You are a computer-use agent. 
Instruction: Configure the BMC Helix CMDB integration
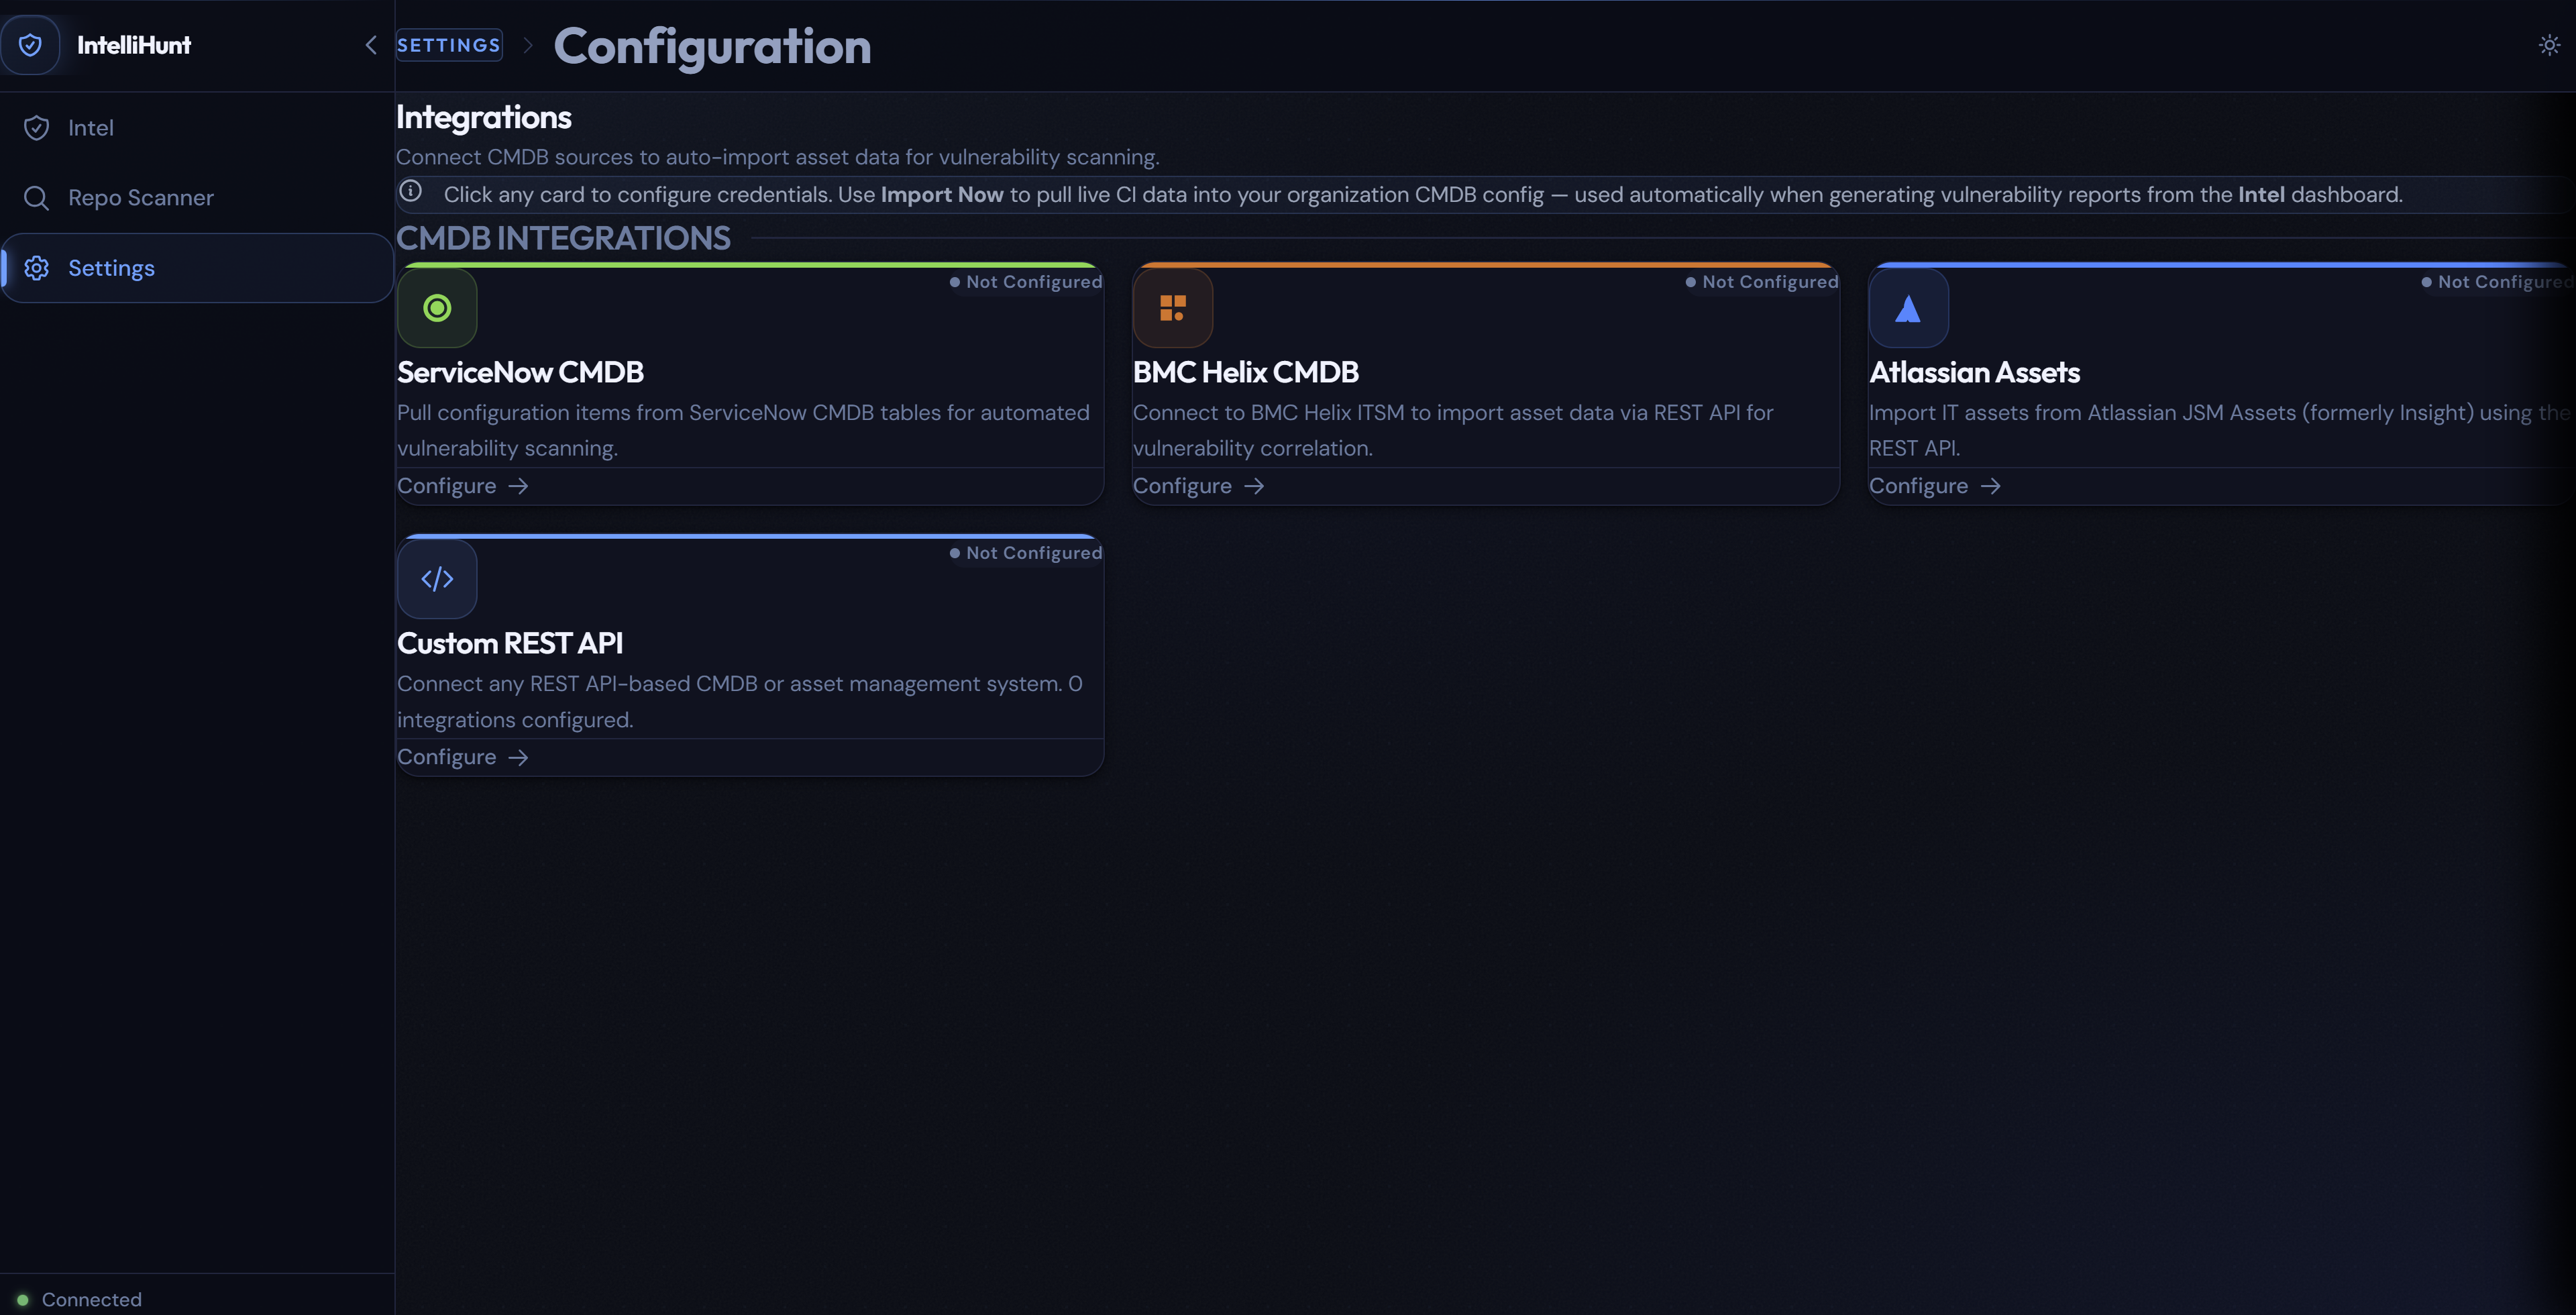(x=1198, y=485)
